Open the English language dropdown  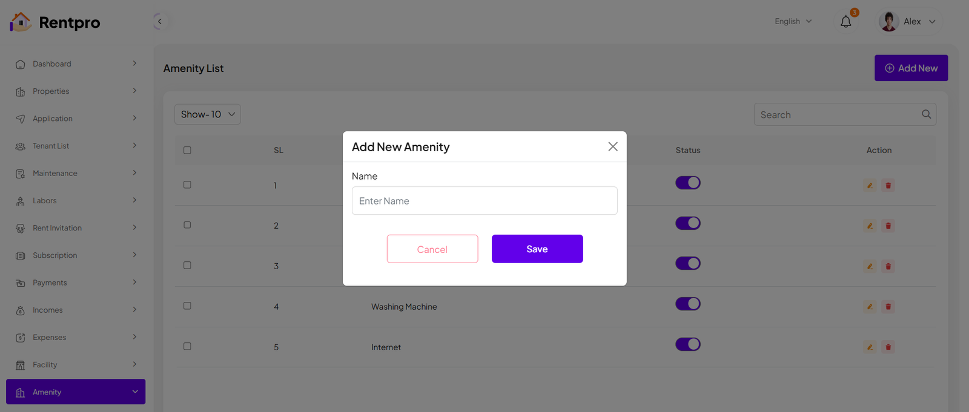tap(793, 21)
